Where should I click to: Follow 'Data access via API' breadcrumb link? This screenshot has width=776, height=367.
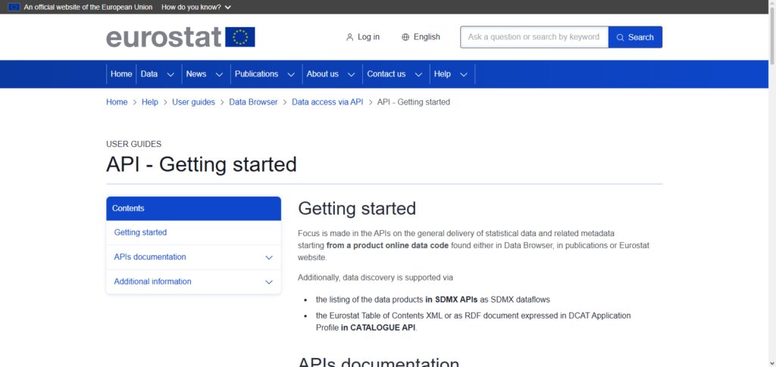[x=327, y=102]
